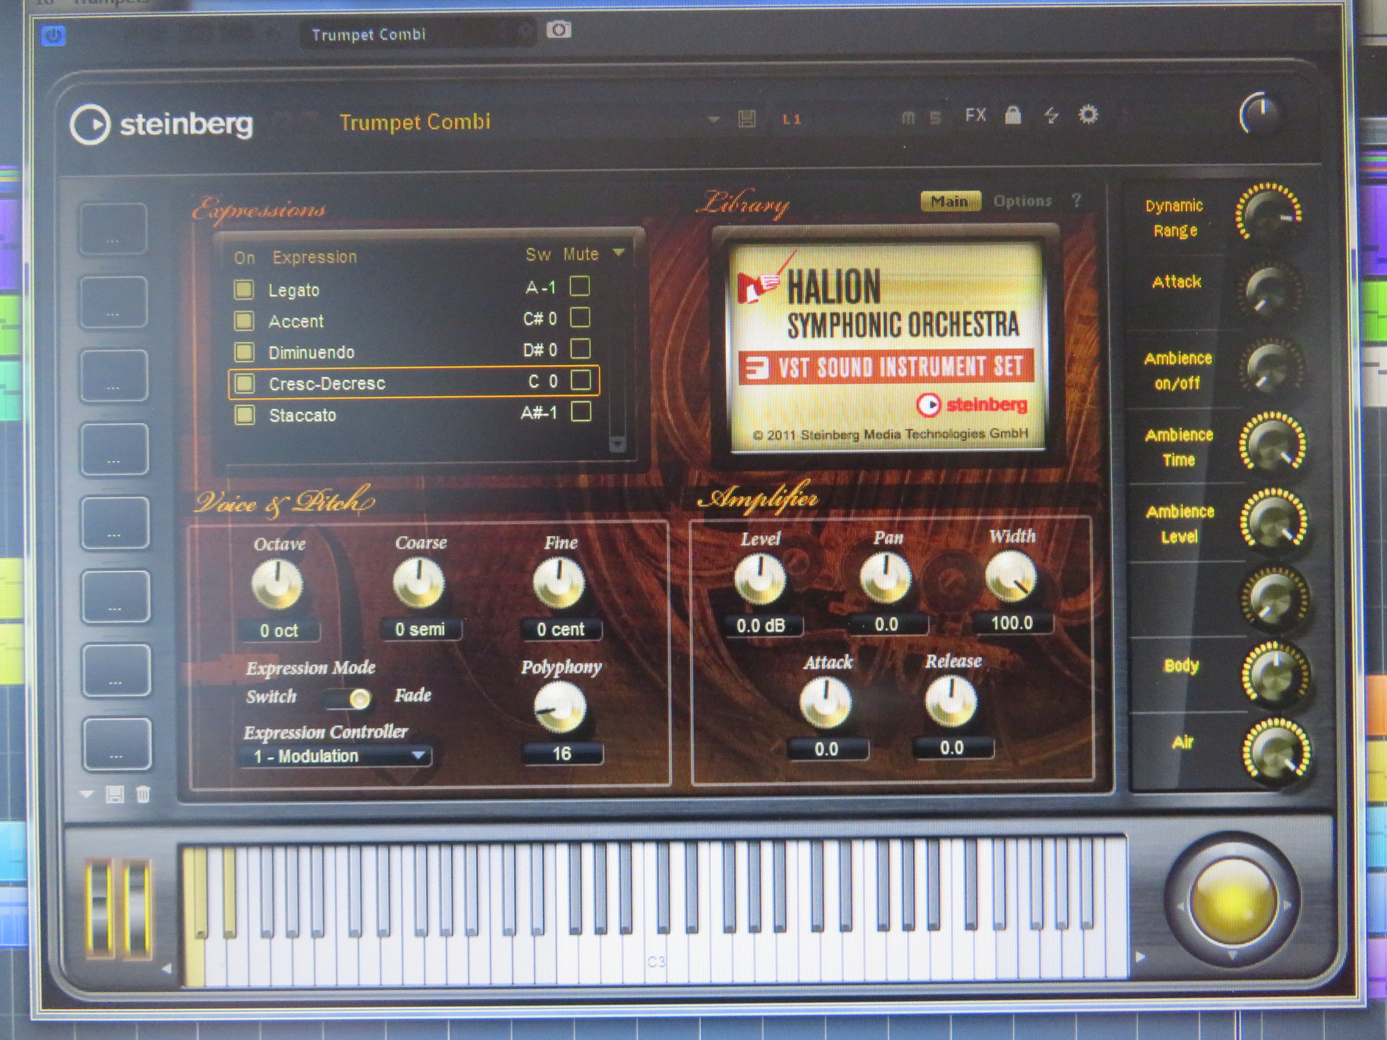Select the Cresc-Decresc expression row
Viewport: 1387px width, 1040px height.
(x=414, y=383)
